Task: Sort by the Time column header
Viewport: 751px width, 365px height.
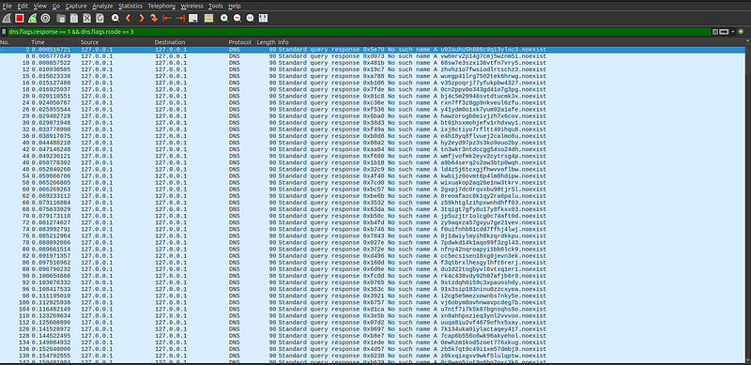Action: pos(54,42)
